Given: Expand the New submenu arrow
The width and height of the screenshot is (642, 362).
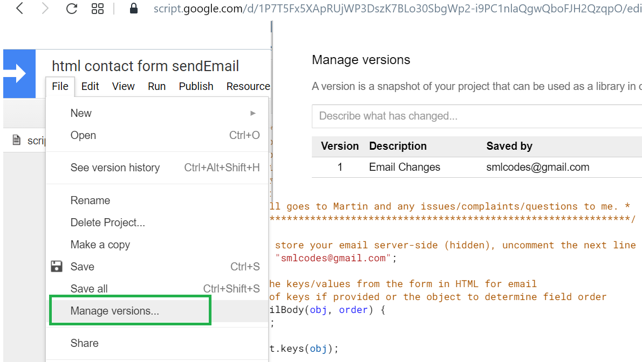Looking at the screenshot, I should (253, 113).
